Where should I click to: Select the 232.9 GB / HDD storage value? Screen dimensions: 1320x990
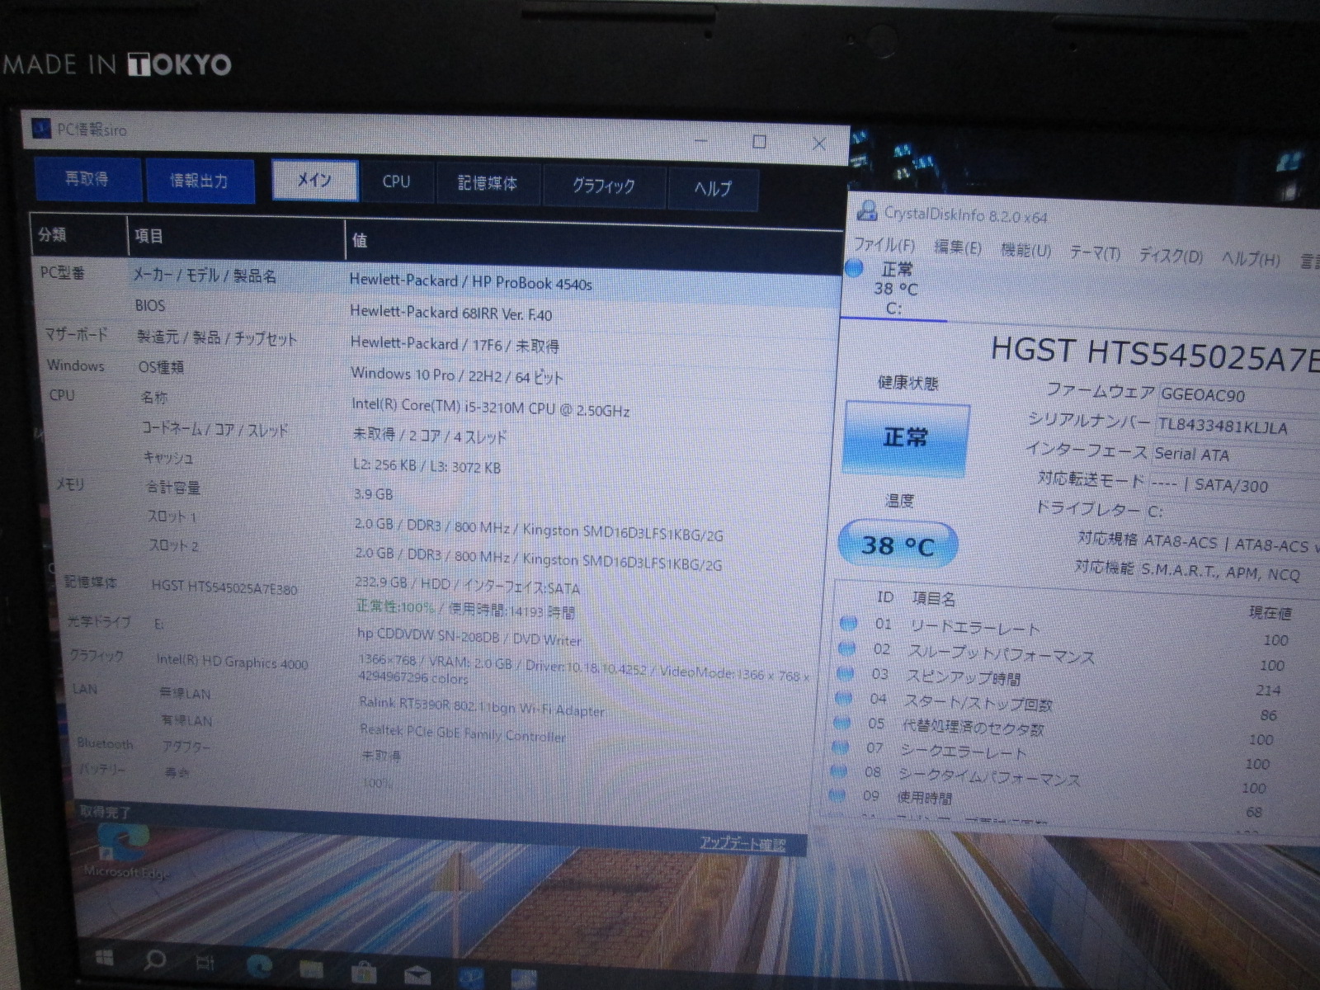tap(467, 585)
